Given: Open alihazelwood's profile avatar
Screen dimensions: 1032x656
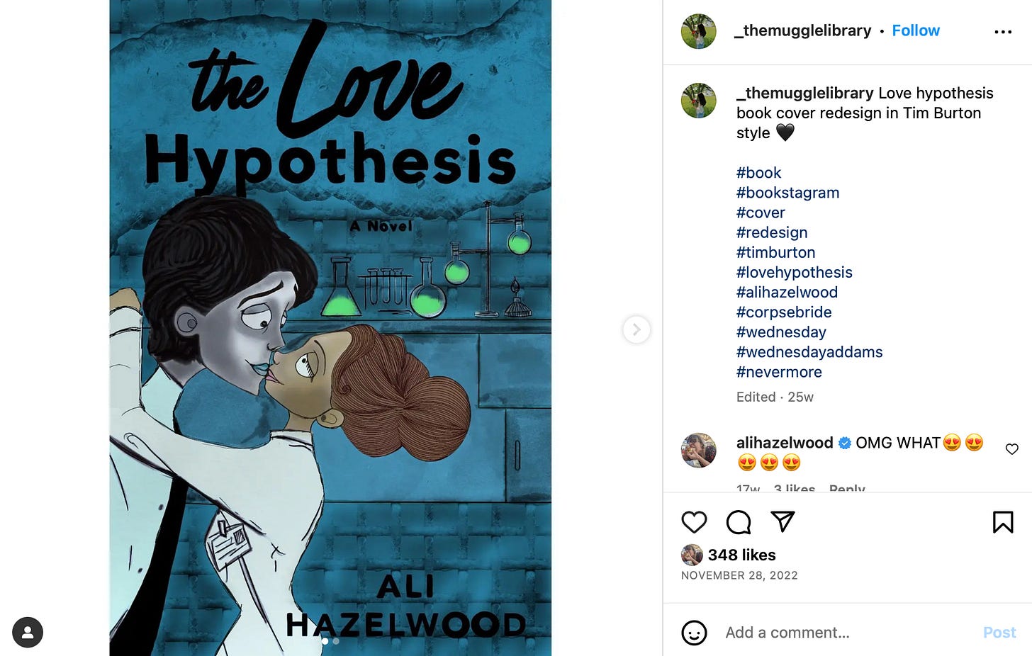Looking at the screenshot, I should pyautogui.click(x=698, y=451).
